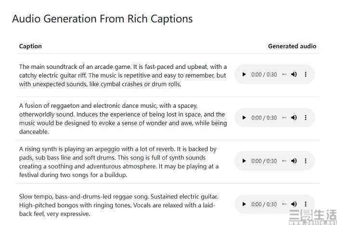This screenshot has height=225, width=337.
Task: Click the Audio Generation From Rich Captions heading
Action: pos(102,19)
